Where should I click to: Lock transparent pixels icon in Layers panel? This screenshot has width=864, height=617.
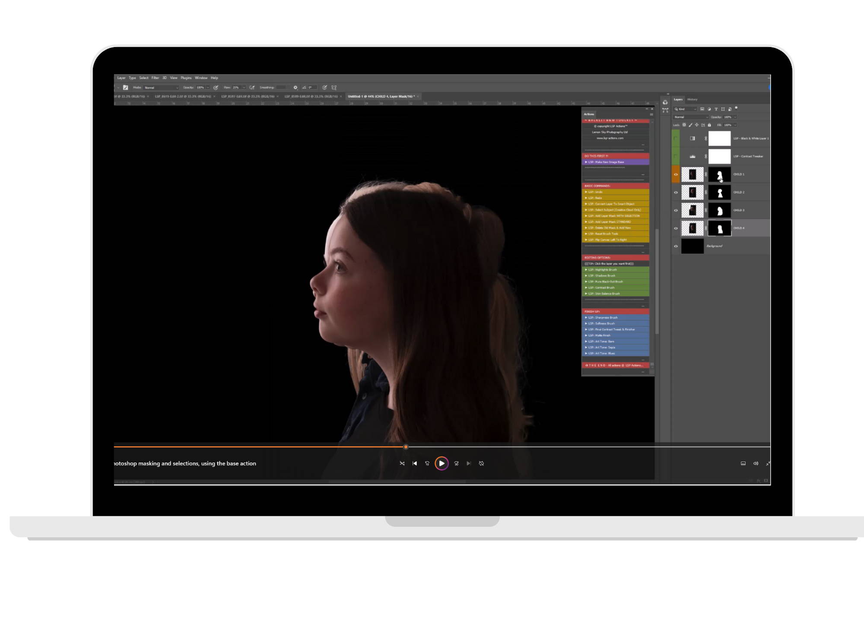(x=684, y=125)
